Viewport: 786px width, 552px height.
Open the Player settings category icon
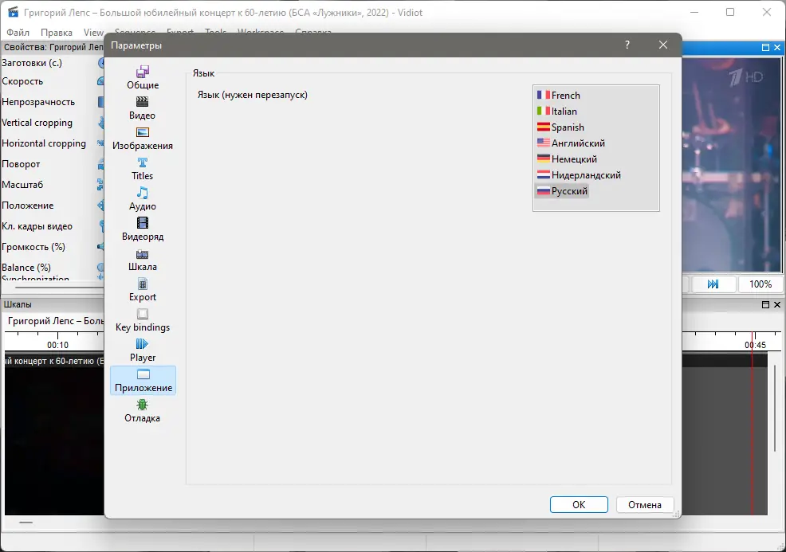pyautogui.click(x=143, y=350)
